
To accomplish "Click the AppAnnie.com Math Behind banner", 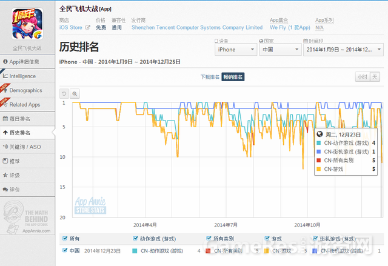I will click(x=27, y=217).
